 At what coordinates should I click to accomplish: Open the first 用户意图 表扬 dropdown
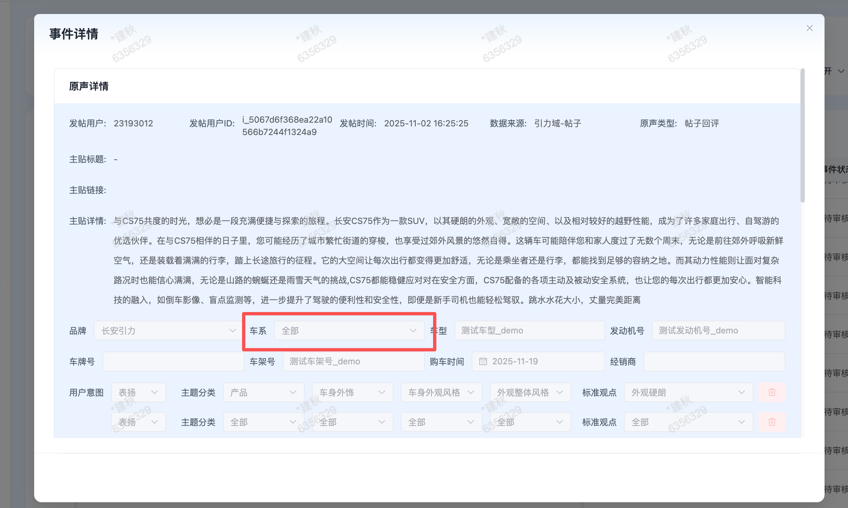[138, 392]
